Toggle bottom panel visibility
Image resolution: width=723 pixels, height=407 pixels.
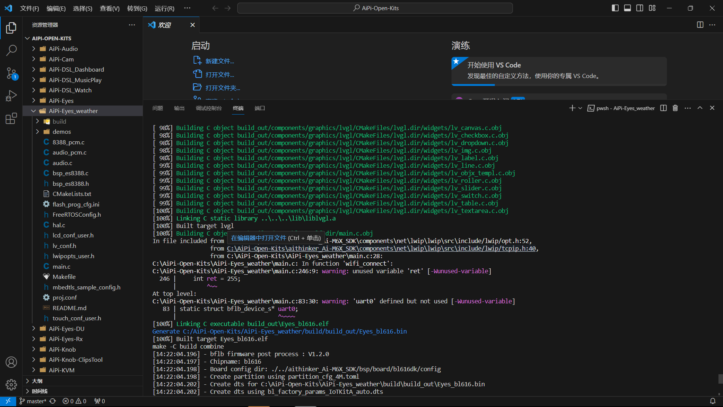[x=627, y=8]
